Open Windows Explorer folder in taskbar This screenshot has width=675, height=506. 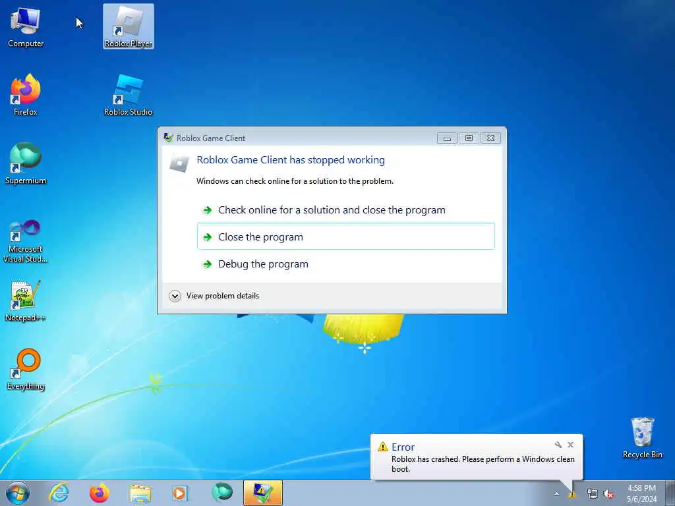(140, 493)
